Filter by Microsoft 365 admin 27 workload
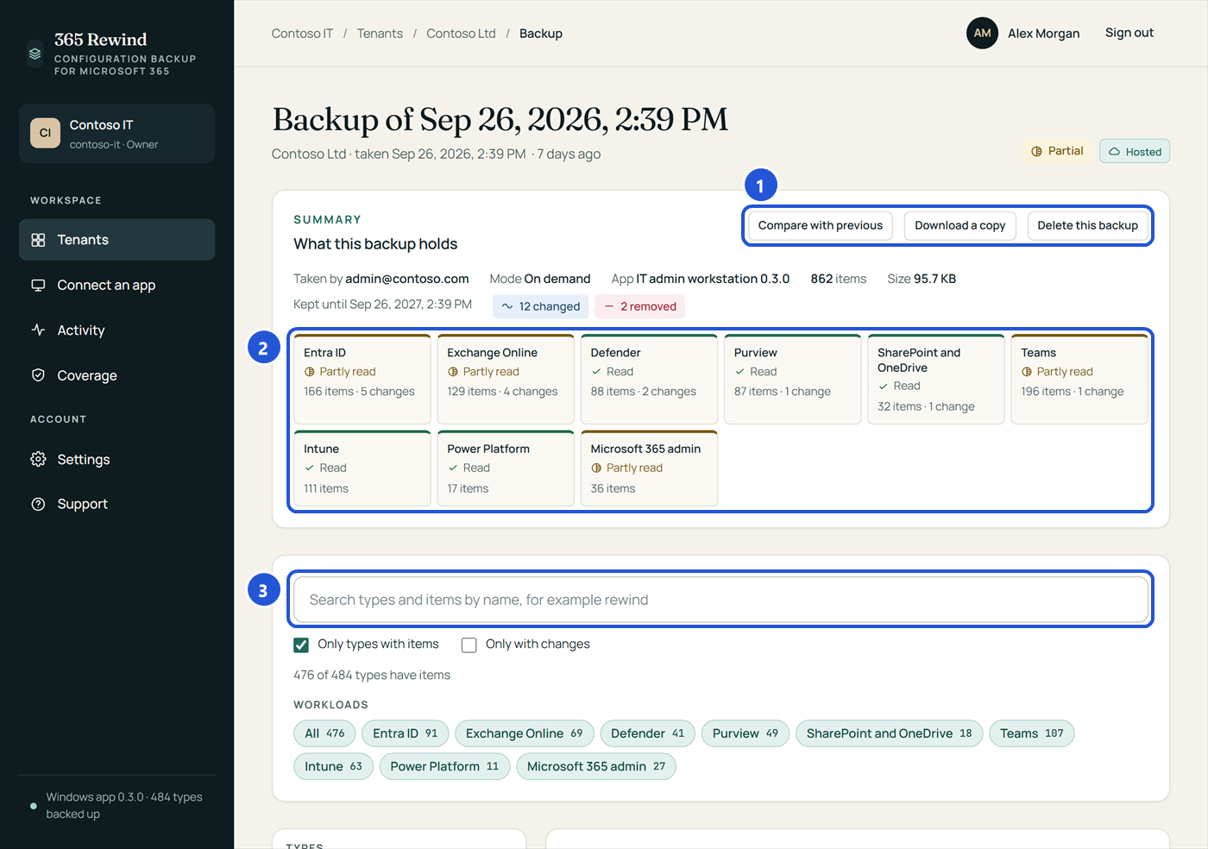Viewport: 1208px width, 849px height. tap(596, 766)
